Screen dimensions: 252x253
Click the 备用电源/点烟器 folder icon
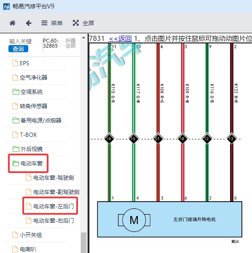point(16,120)
